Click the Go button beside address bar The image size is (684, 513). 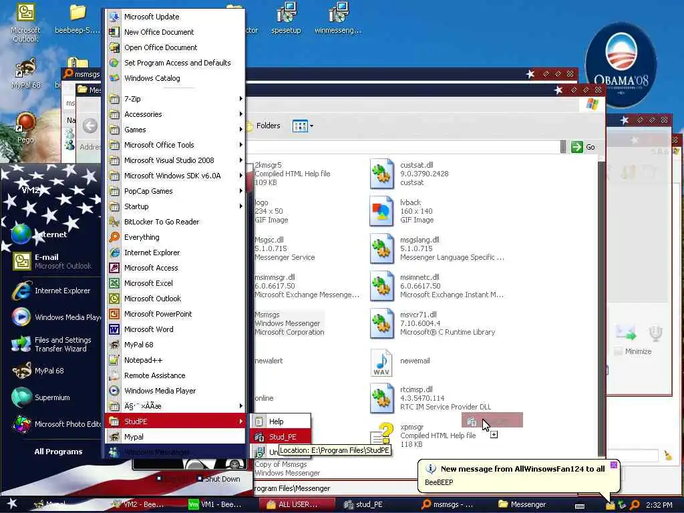coord(583,147)
